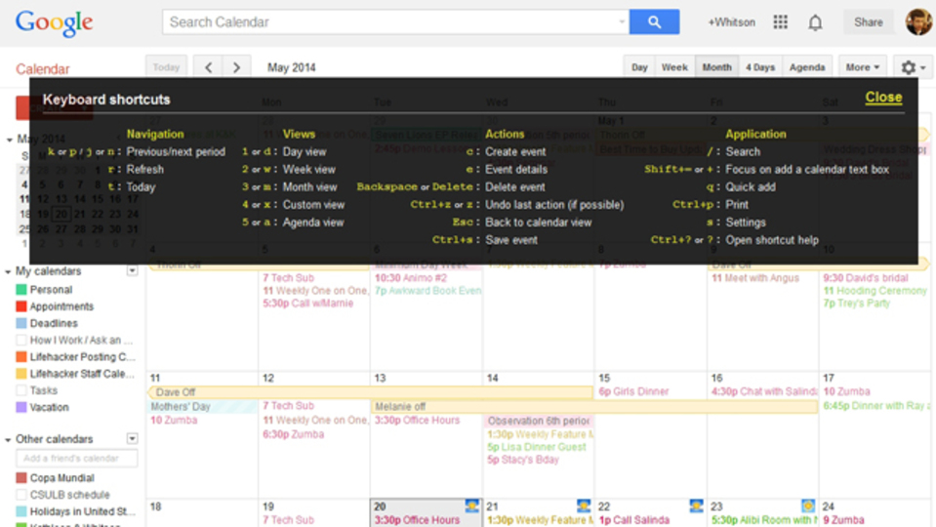Toggle the Tasks calendar box

[20, 390]
